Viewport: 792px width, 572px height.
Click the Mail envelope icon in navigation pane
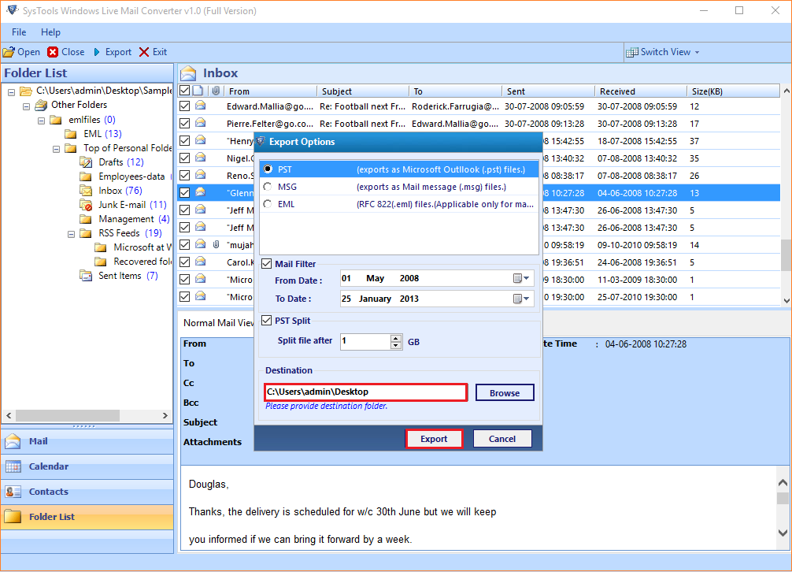coord(13,441)
